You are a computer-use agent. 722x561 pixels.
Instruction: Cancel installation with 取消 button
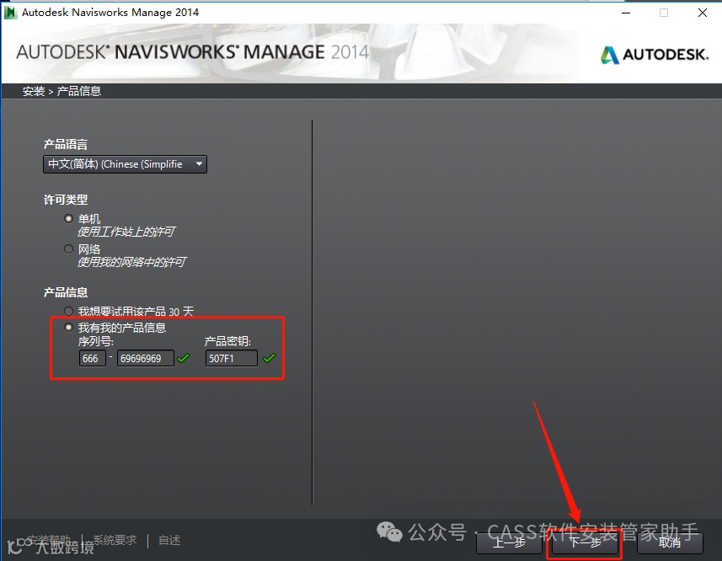[x=670, y=543]
